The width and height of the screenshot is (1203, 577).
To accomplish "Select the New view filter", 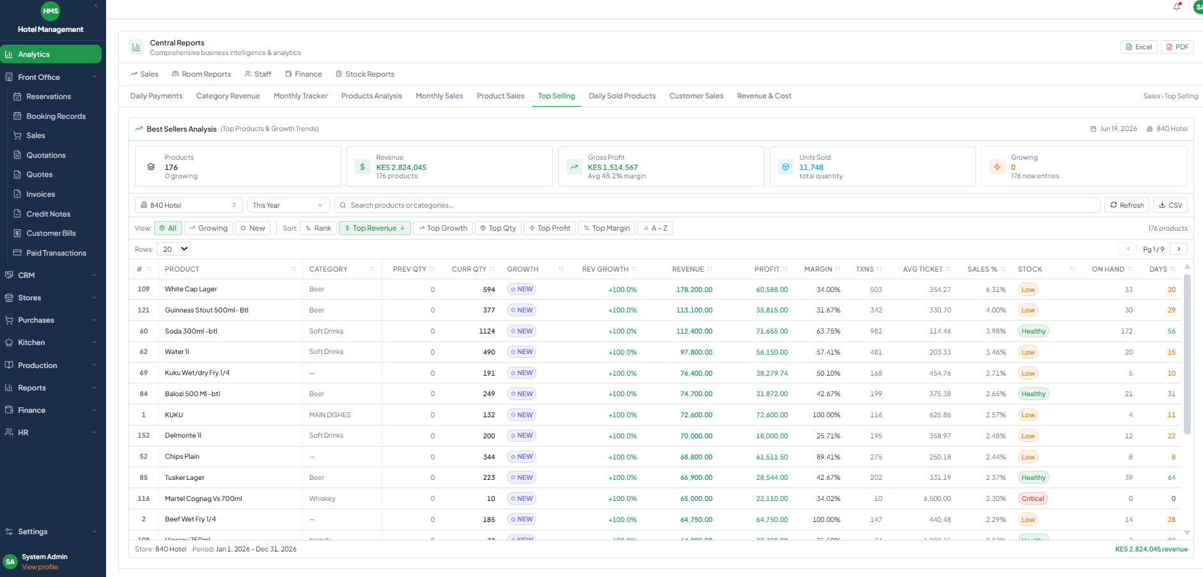I will (252, 228).
